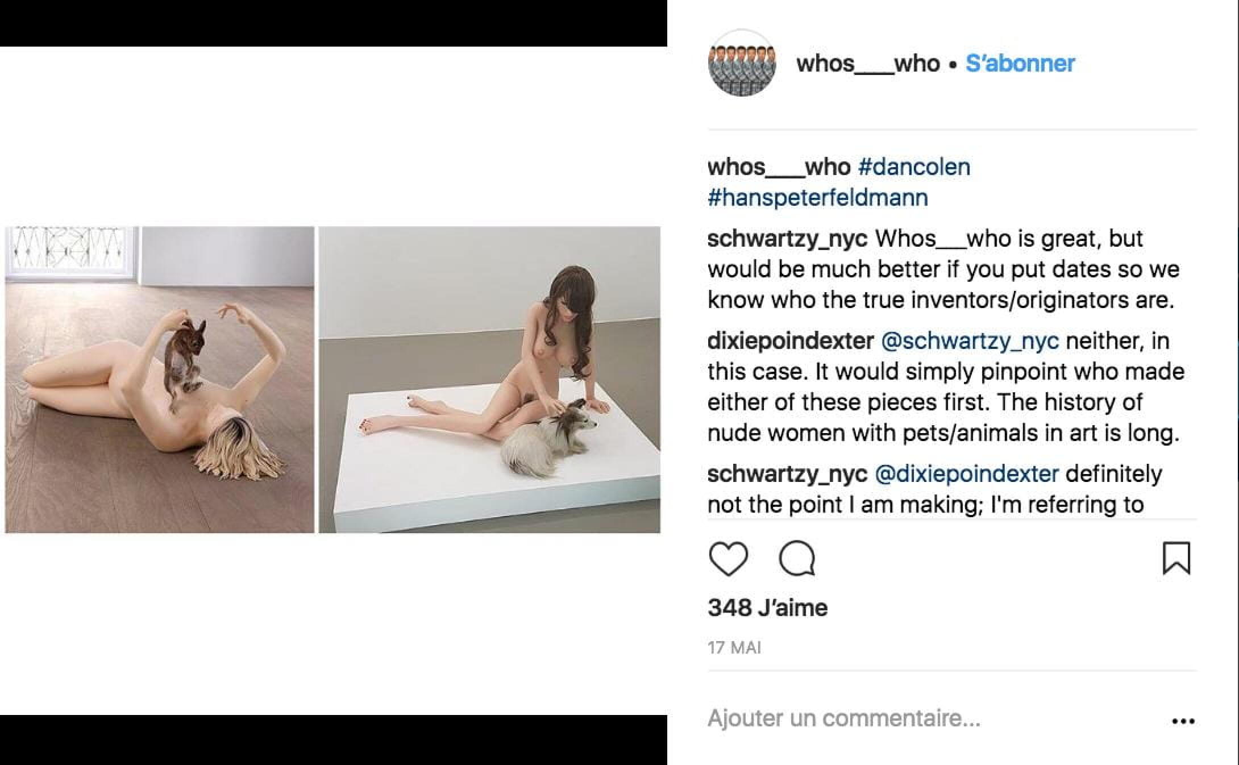The height and width of the screenshot is (765, 1239).
Task: Click the whos___who username in the caption
Action: (779, 167)
